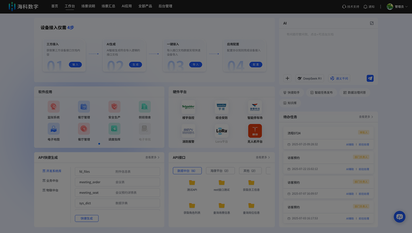Open floating AI assistant bubble
Image resolution: width=412 pixels, height=233 pixels.
click(399, 217)
